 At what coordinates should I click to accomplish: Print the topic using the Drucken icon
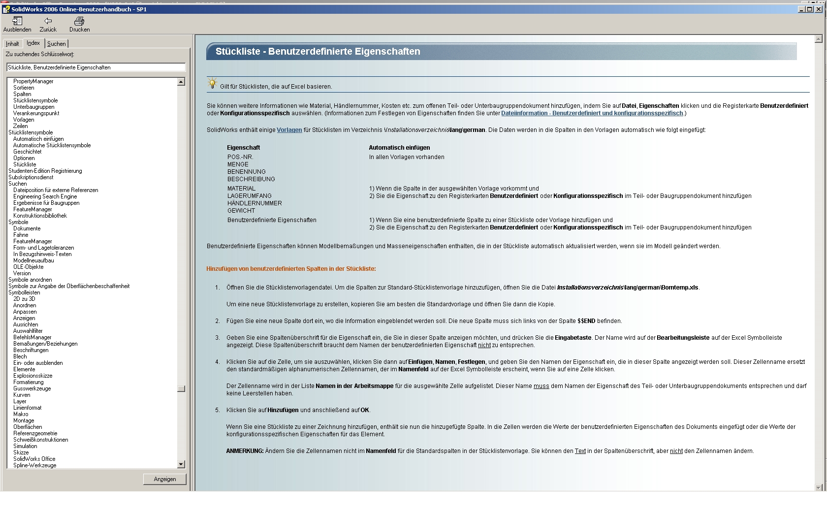[x=79, y=21]
